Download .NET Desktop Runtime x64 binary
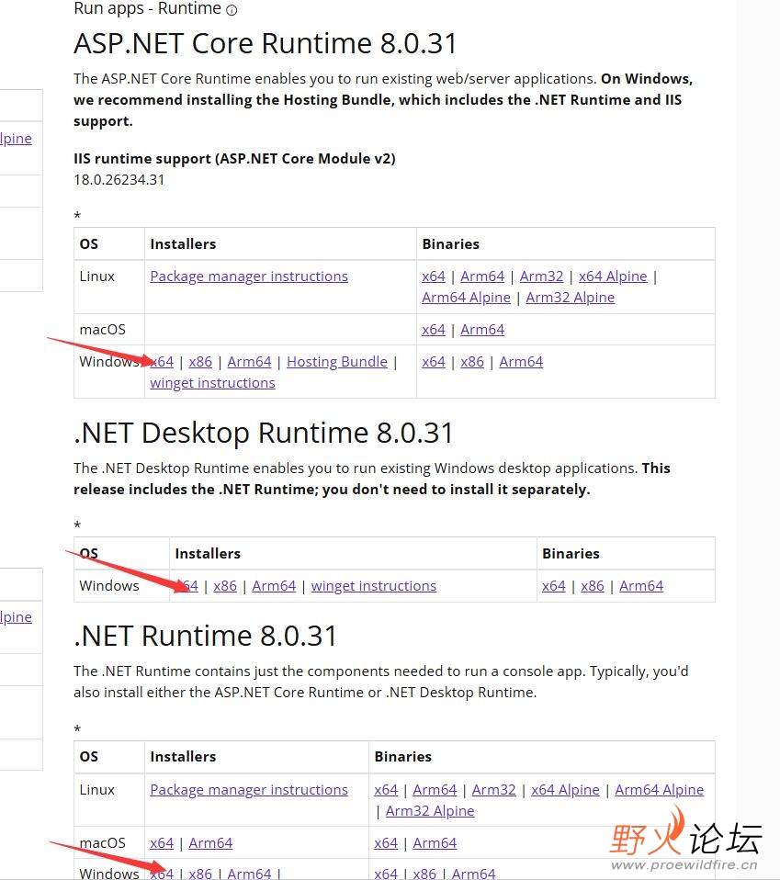This screenshot has height=880, width=780. (x=553, y=585)
